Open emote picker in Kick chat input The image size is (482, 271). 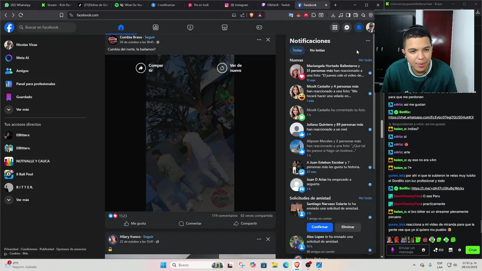424,250
